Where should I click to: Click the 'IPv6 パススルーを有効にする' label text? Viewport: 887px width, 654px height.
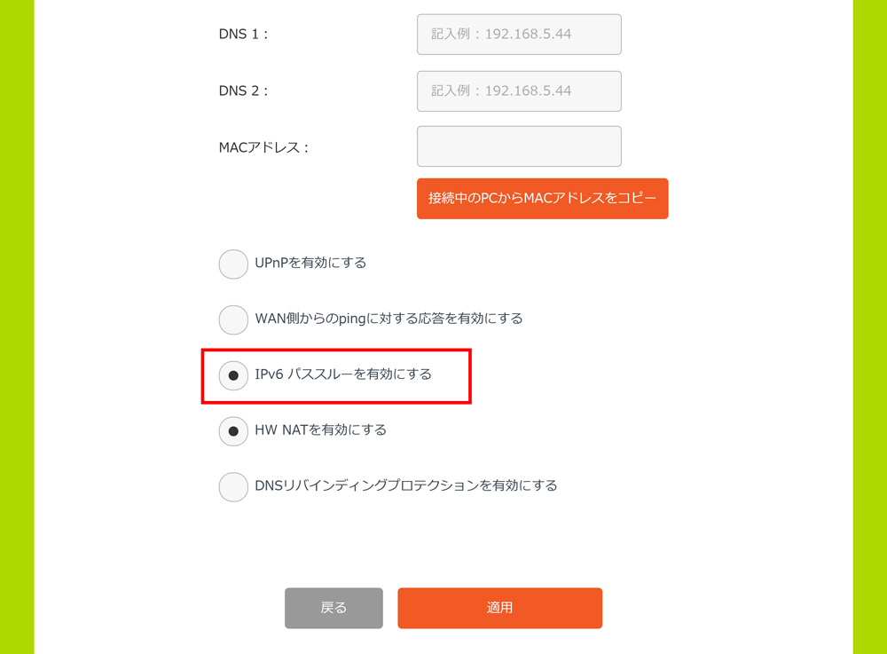pyautogui.click(x=343, y=374)
